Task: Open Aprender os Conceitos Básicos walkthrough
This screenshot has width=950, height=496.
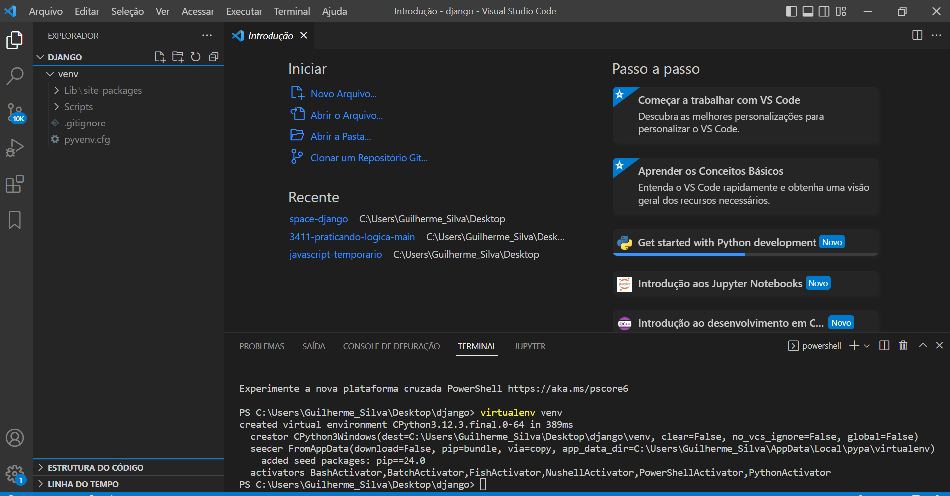Action: point(745,187)
